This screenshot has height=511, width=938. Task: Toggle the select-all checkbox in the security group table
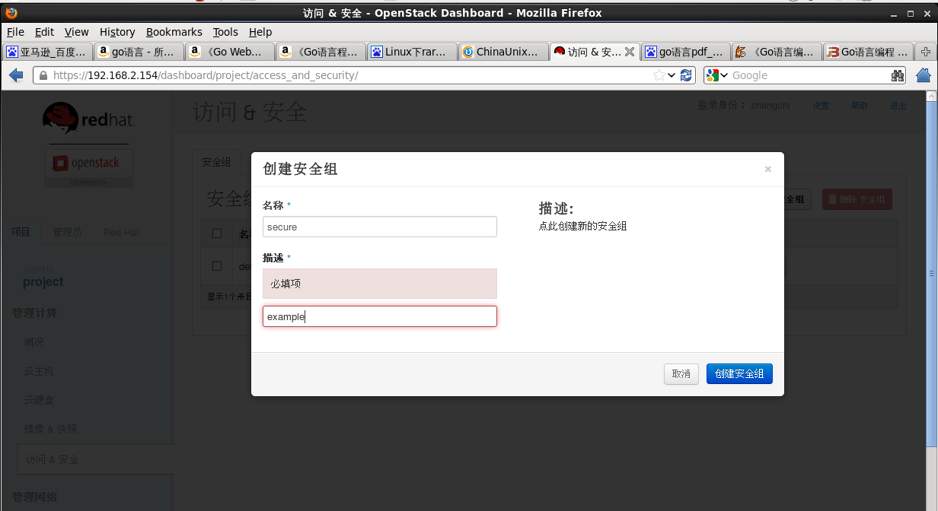click(x=217, y=233)
